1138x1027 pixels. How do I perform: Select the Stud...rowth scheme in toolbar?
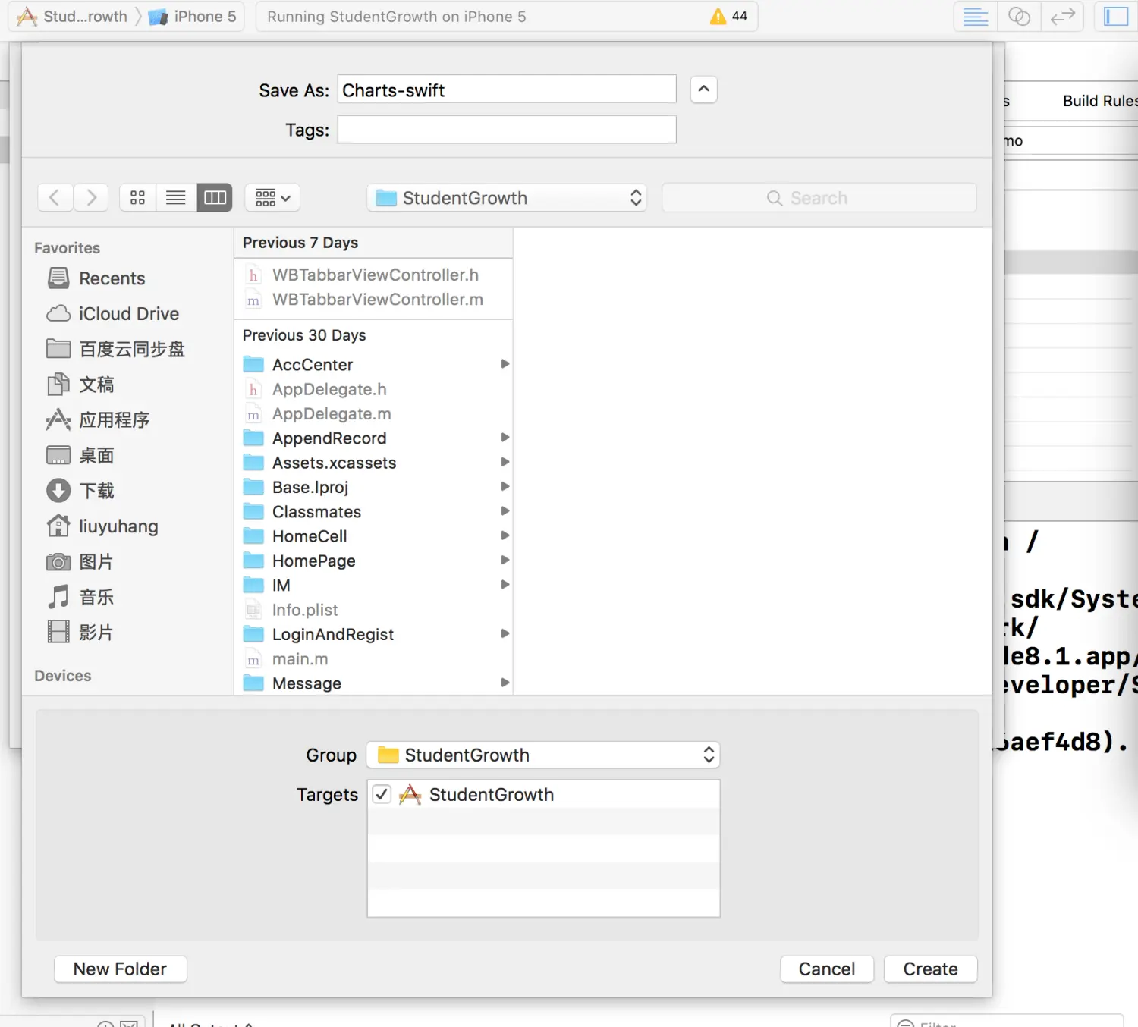click(x=73, y=17)
